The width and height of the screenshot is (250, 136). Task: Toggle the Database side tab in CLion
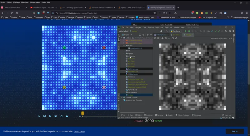pyautogui.click(x=234, y=39)
